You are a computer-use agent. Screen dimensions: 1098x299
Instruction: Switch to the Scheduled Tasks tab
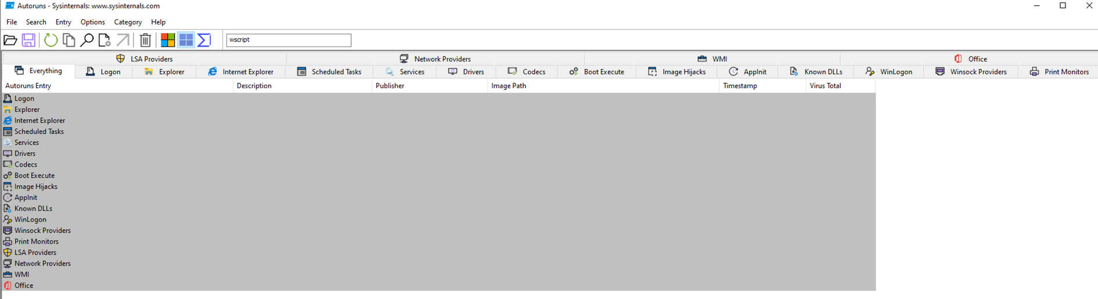[329, 72]
